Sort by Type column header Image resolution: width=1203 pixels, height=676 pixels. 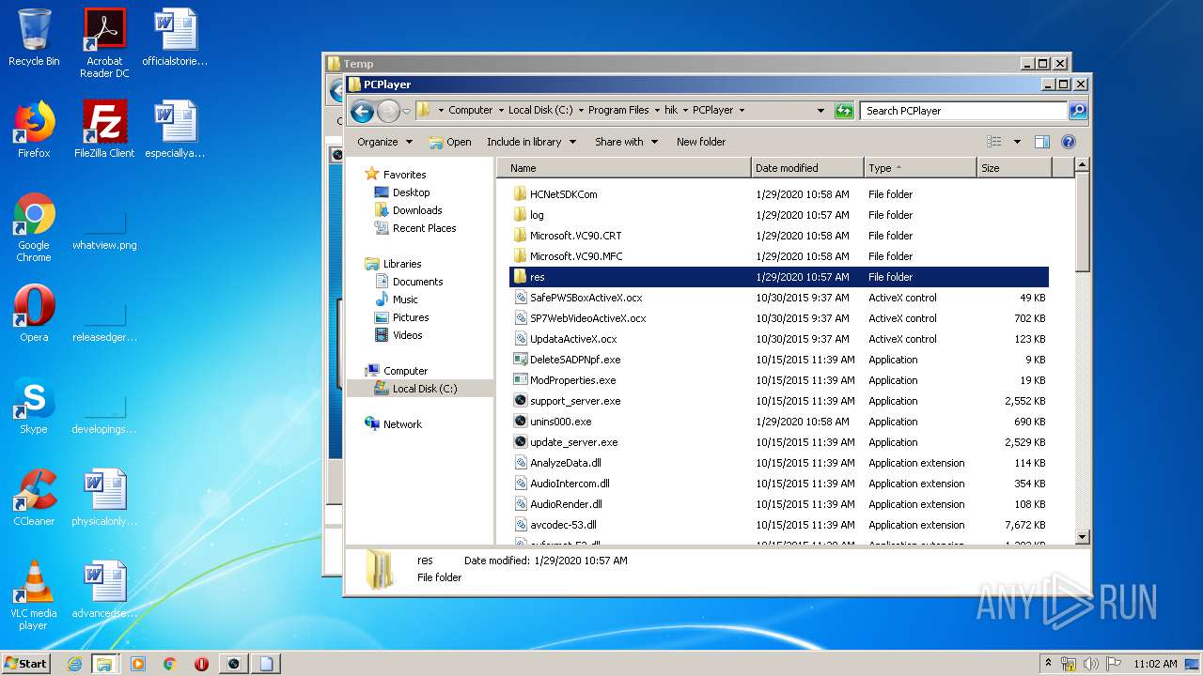[x=920, y=168]
